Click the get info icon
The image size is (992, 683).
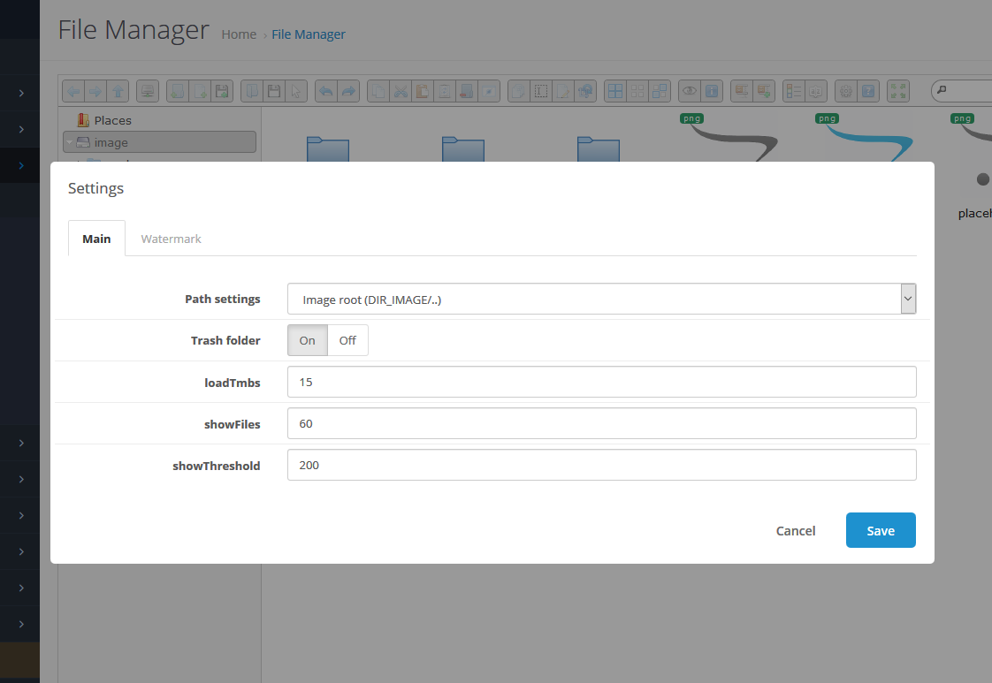712,92
